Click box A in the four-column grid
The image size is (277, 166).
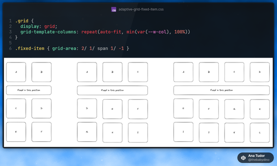(183, 72)
